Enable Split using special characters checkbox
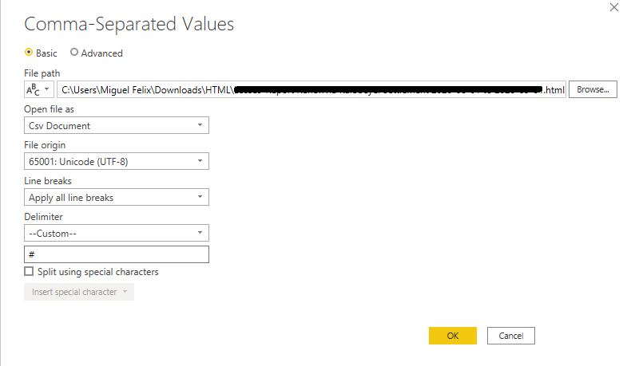 tap(30, 272)
